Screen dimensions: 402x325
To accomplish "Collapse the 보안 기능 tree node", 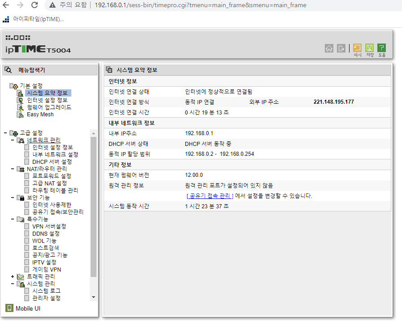I will (x=12, y=198).
